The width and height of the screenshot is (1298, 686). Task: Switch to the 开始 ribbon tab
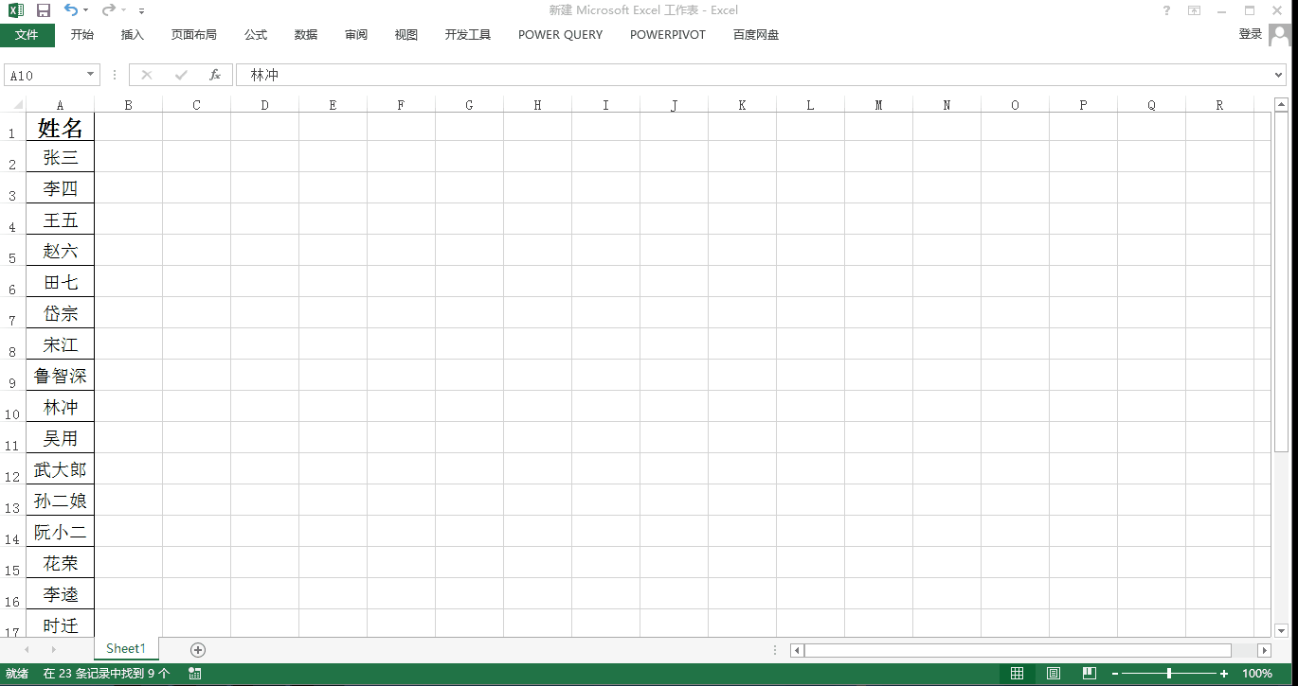click(x=82, y=35)
